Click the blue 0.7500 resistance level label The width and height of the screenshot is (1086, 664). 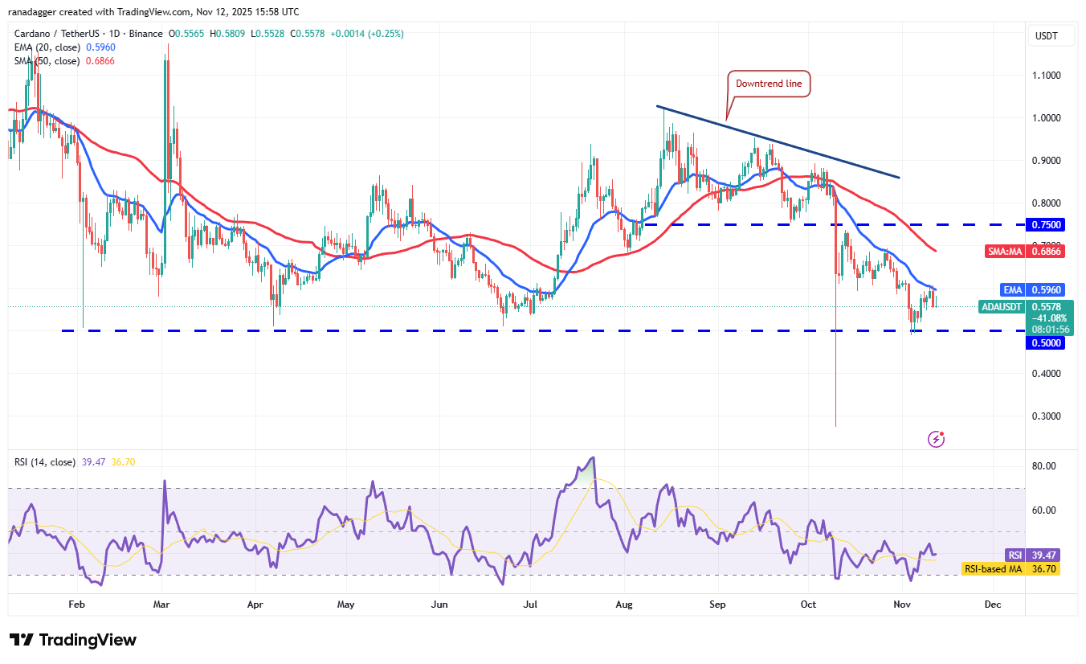click(1047, 225)
